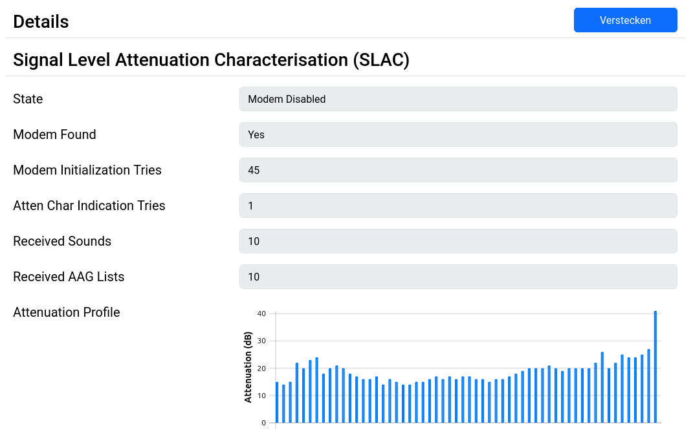
Task: Click the Signal Level Attenuation Characterisation heading
Action: (x=211, y=60)
